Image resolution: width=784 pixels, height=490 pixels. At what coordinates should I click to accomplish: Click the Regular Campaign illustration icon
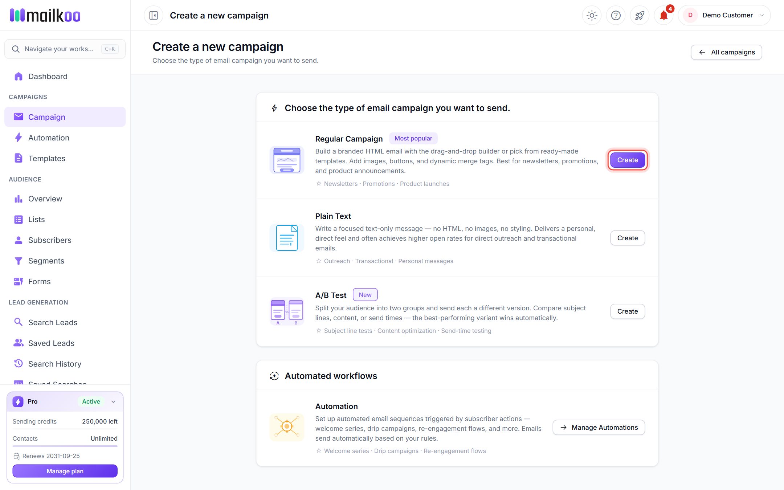click(x=287, y=160)
